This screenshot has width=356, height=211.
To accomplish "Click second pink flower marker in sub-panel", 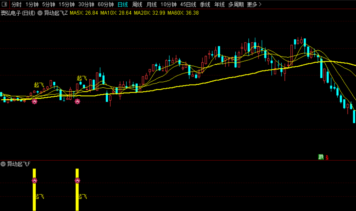I will 77,180.
